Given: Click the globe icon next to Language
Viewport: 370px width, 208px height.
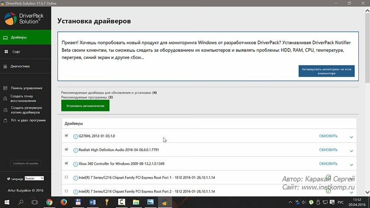Looking at the screenshot, I should click(9, 179).
